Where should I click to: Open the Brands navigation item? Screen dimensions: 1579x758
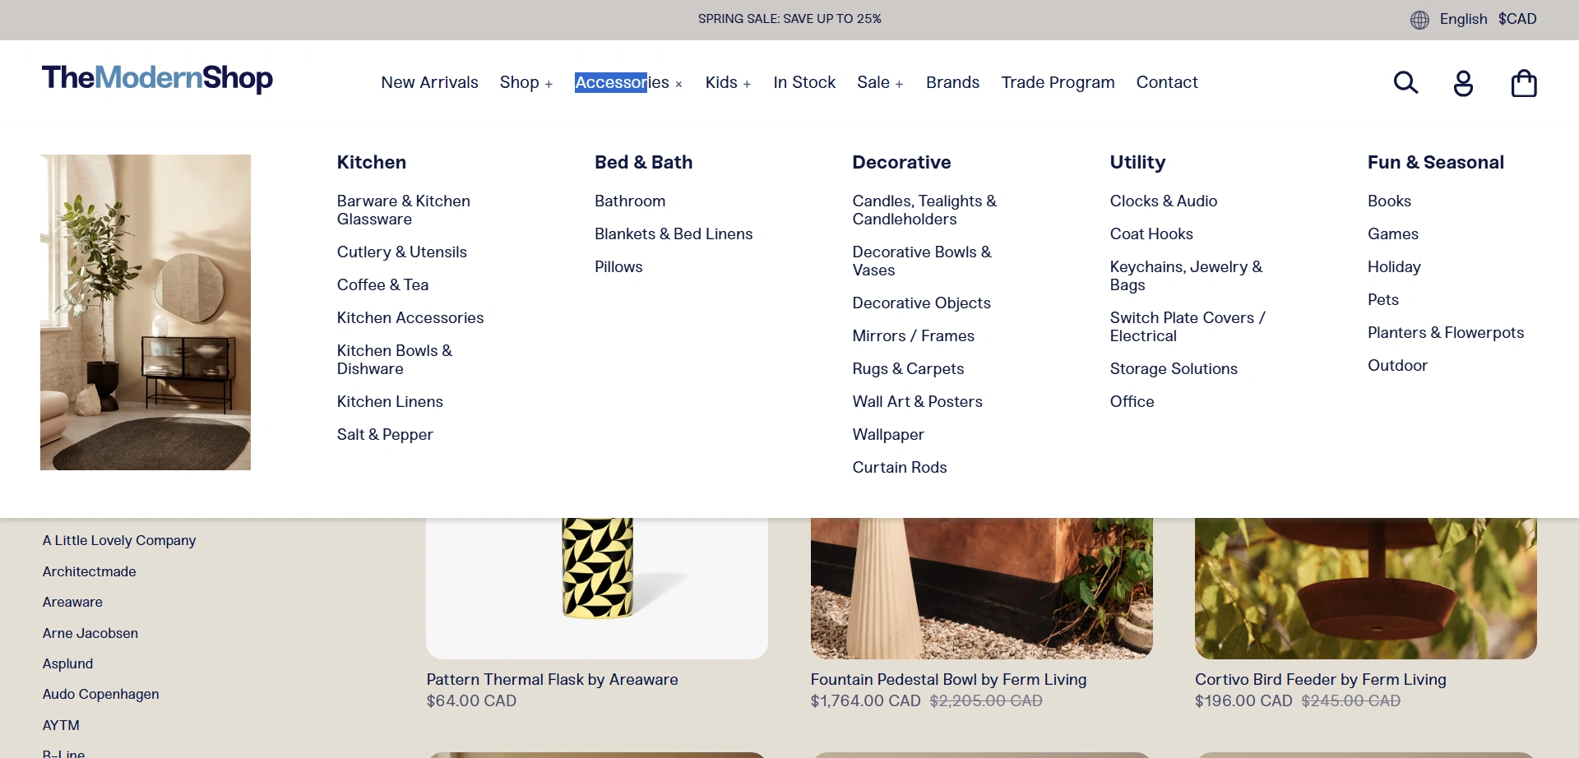pyautogui.click(x=952, y=83)
